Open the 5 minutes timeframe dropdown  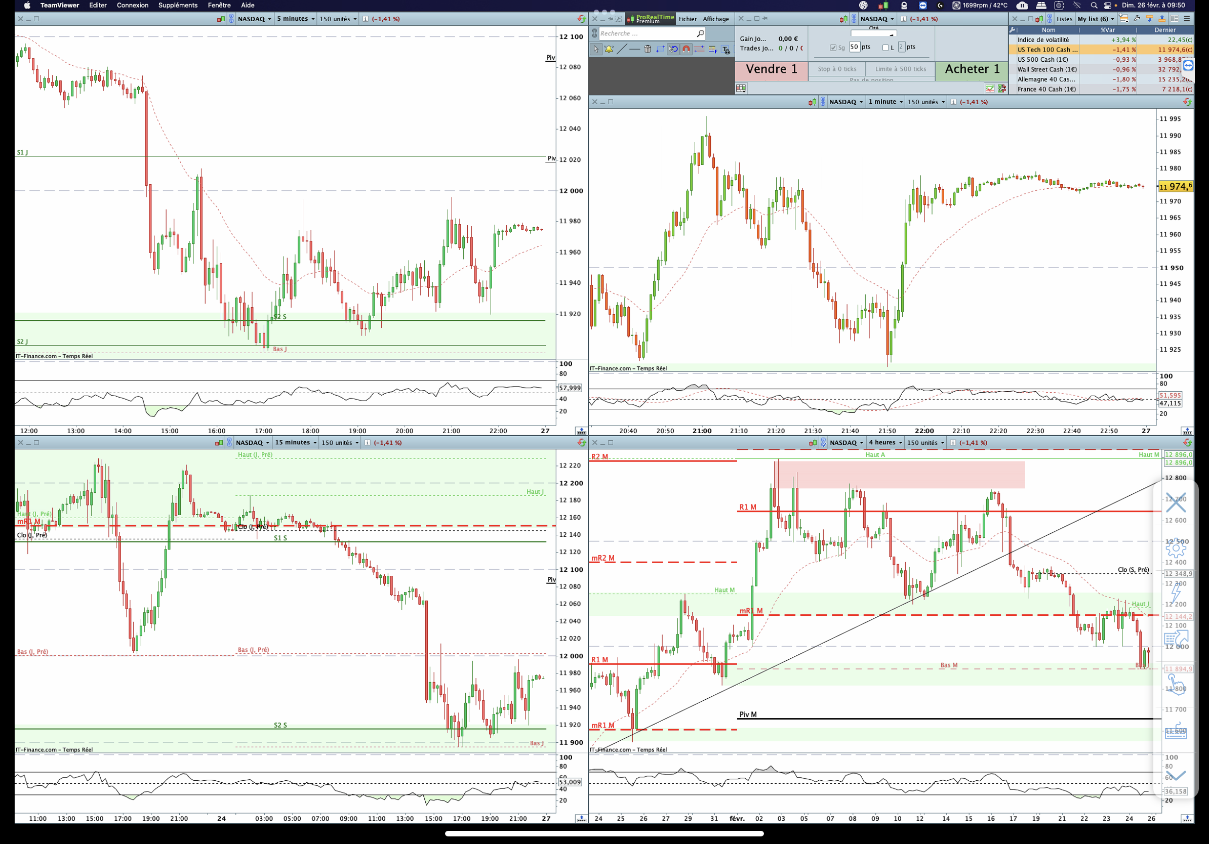(295, 19)
